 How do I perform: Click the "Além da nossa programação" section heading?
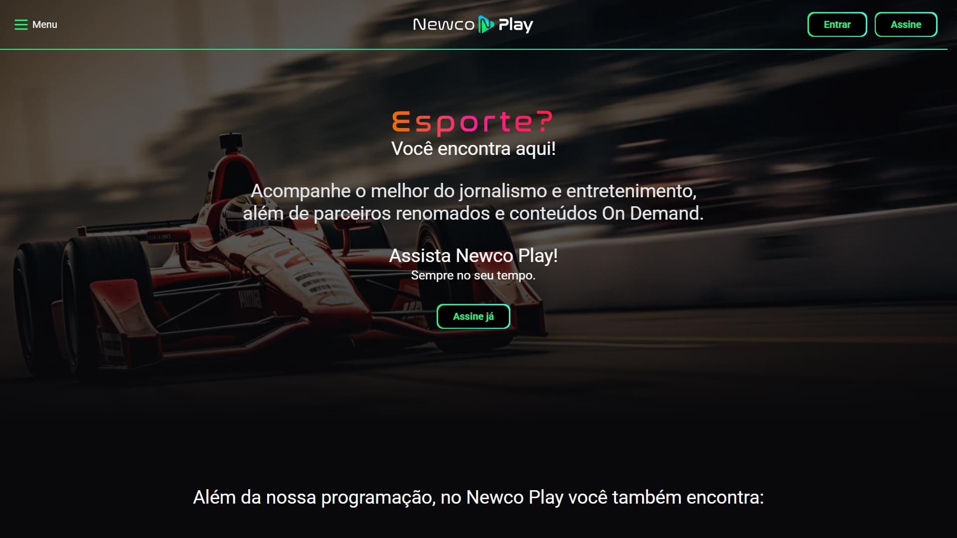click(478, 497)
